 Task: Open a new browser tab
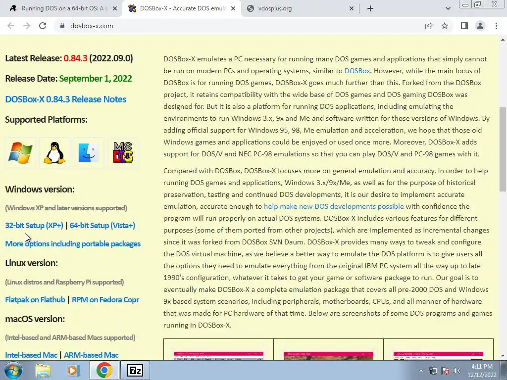pyautogui.click(x=370, y=8)
